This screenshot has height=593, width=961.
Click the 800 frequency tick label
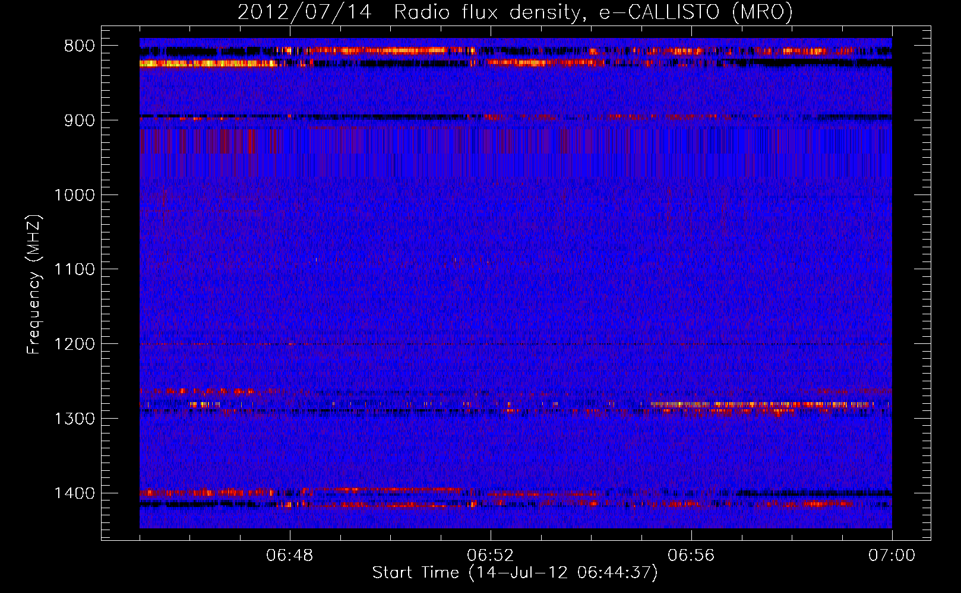(79, 46)
